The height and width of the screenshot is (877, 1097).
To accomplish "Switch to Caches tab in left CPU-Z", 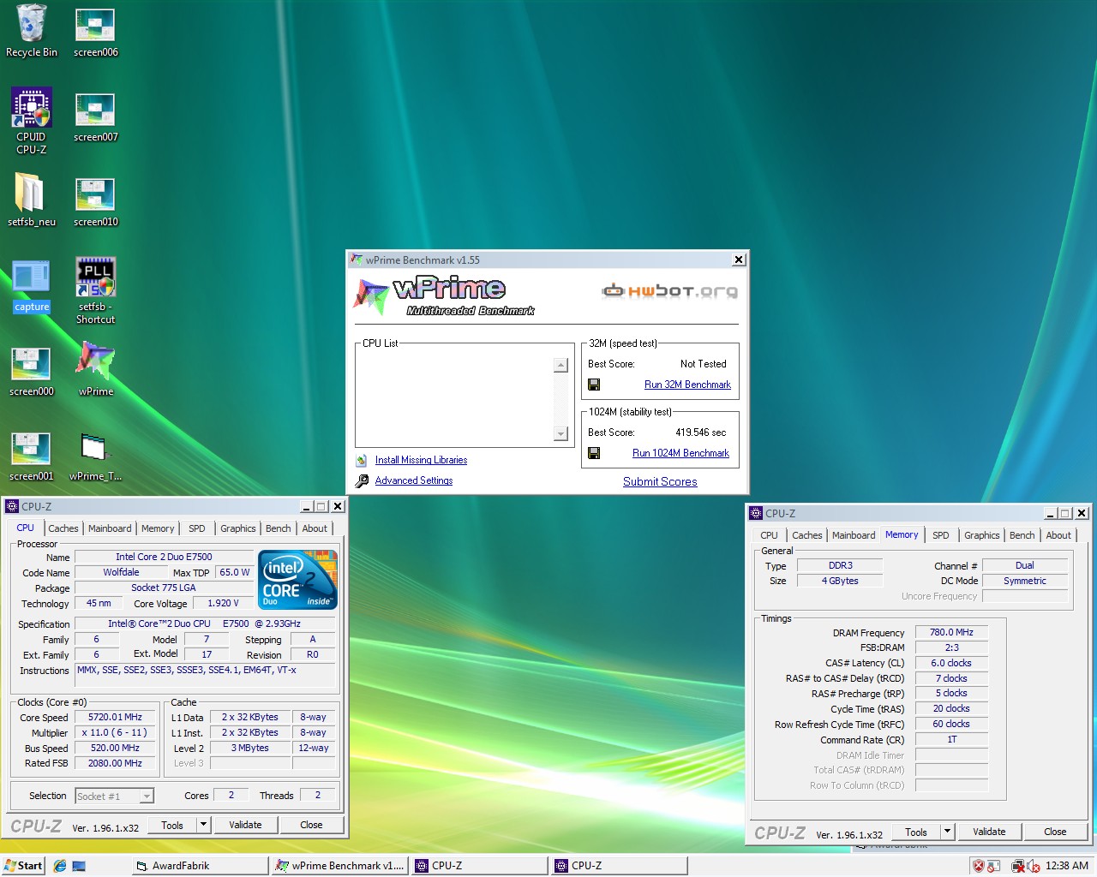I will point(63,528).
